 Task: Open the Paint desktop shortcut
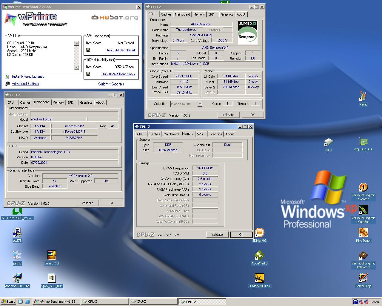coord(363,97)
